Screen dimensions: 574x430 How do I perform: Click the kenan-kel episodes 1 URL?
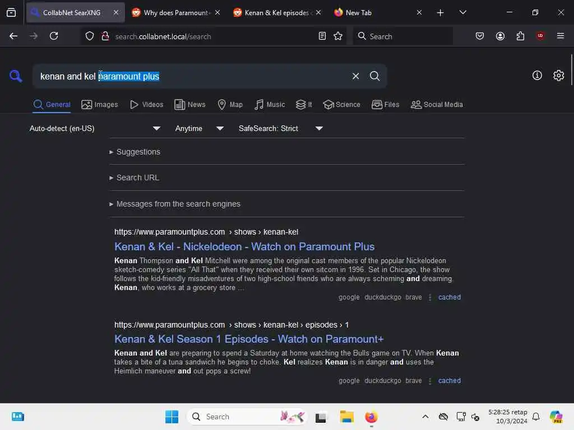232,325
